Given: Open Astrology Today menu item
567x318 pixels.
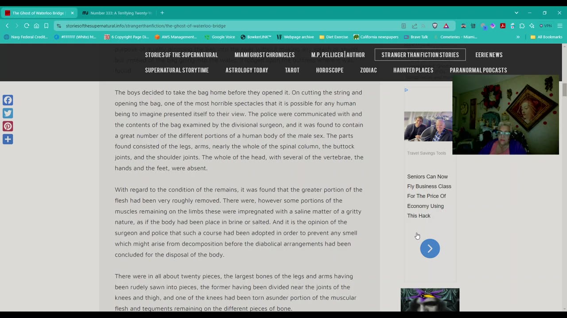Looking at the screenshot, I should click(x=247, y=70).
